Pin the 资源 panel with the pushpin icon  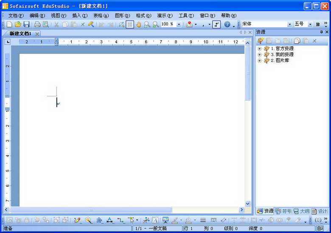322,32
